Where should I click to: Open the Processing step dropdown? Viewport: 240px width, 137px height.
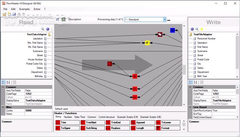point(165,20)
